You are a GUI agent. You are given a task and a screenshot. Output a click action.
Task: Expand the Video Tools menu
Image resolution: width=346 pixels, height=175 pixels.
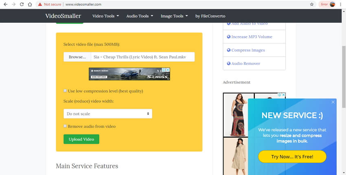105,16
